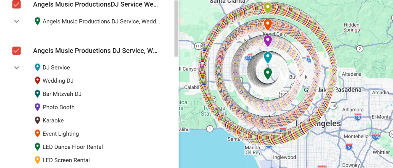Click the purple map marker on the map
Screen dimensions: 393x168
(x=267, y=41)
